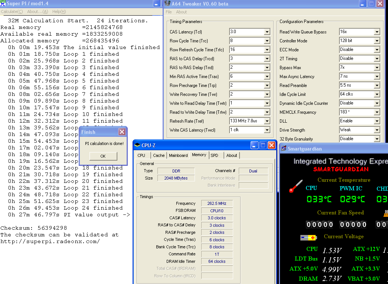
Task: Open File menu in A64 Tweaker
Action: (x=169, y=12)
